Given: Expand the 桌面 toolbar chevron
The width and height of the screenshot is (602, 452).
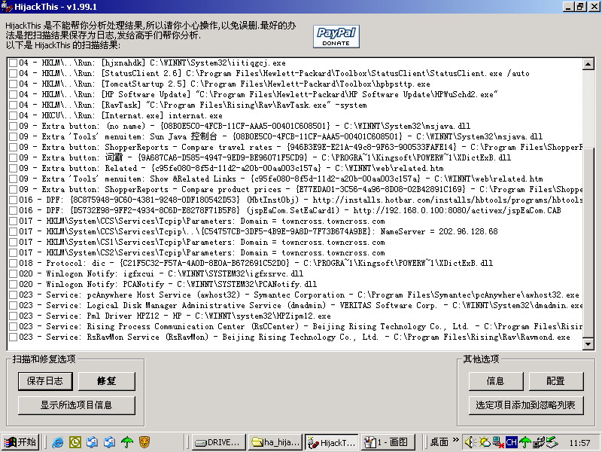Looking at the screenshot, I should pos(455,440).
